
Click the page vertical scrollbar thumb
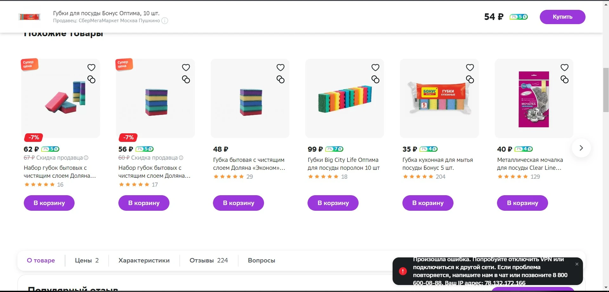tap(606, 90)
